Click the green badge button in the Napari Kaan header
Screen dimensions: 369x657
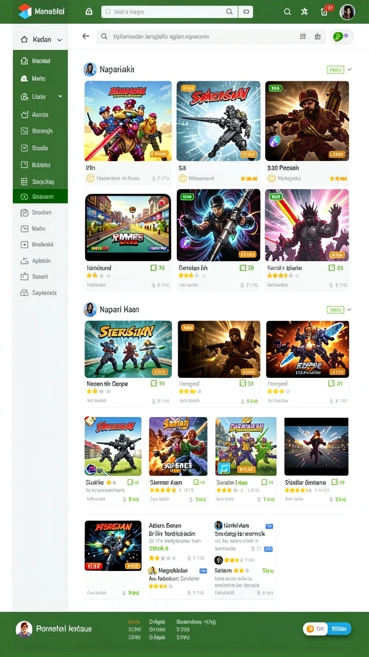click(x=335, y=310)
